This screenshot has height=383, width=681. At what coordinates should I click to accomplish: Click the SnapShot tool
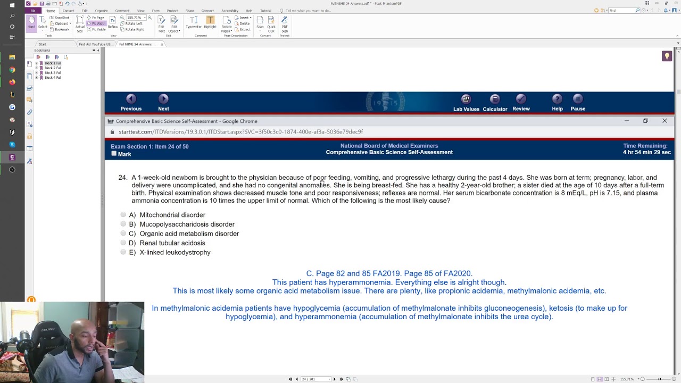60,18
